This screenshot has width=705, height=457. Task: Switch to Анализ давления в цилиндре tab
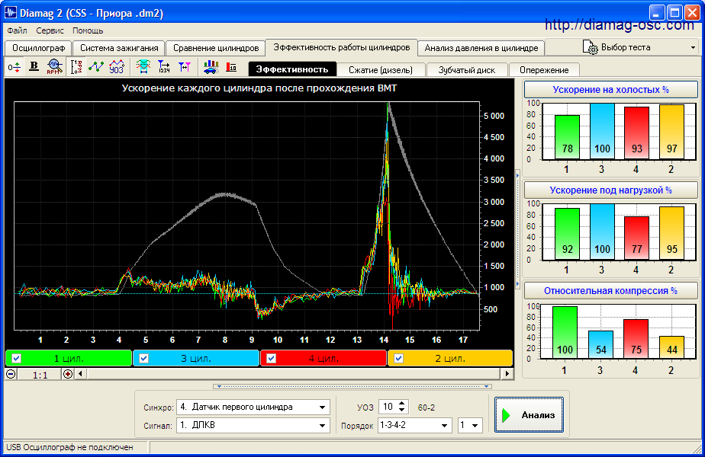pyautogui.click(x=481, y=48)
